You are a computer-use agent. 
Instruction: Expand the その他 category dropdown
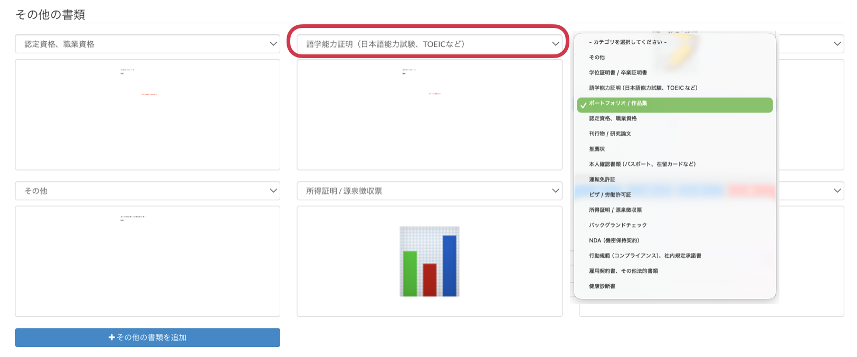click(x=147, y=191)
